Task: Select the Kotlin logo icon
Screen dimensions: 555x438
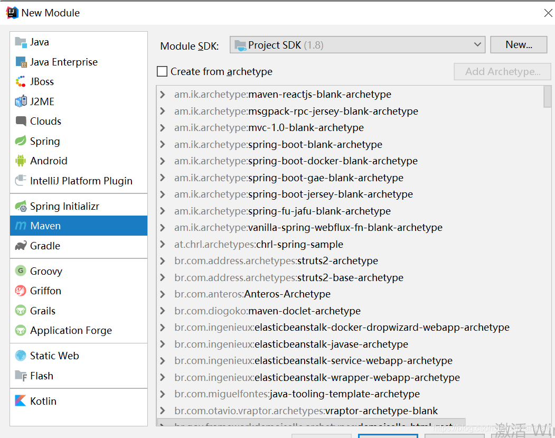Action: pos(21,401)
